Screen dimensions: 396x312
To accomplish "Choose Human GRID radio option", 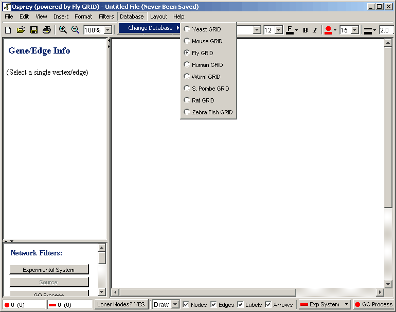I will click(x=187, y=65).
